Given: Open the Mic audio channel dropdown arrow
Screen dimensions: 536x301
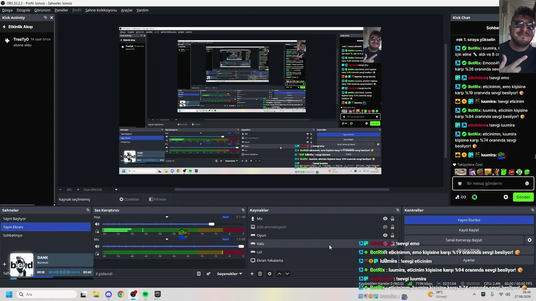Looking at the screenshot, I should click(167, 240).
